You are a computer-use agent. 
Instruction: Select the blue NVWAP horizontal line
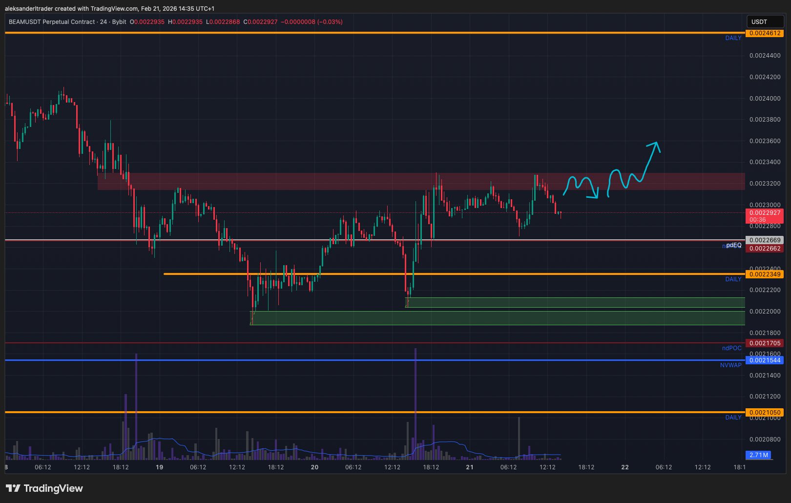(375, 360)
